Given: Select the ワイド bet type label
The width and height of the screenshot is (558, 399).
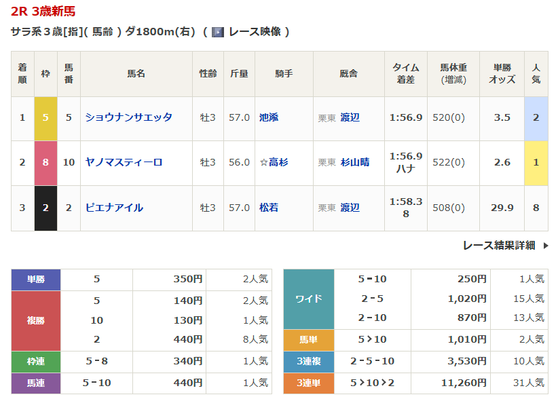Looking at the screenshot, I should click(x=309, y=299).
